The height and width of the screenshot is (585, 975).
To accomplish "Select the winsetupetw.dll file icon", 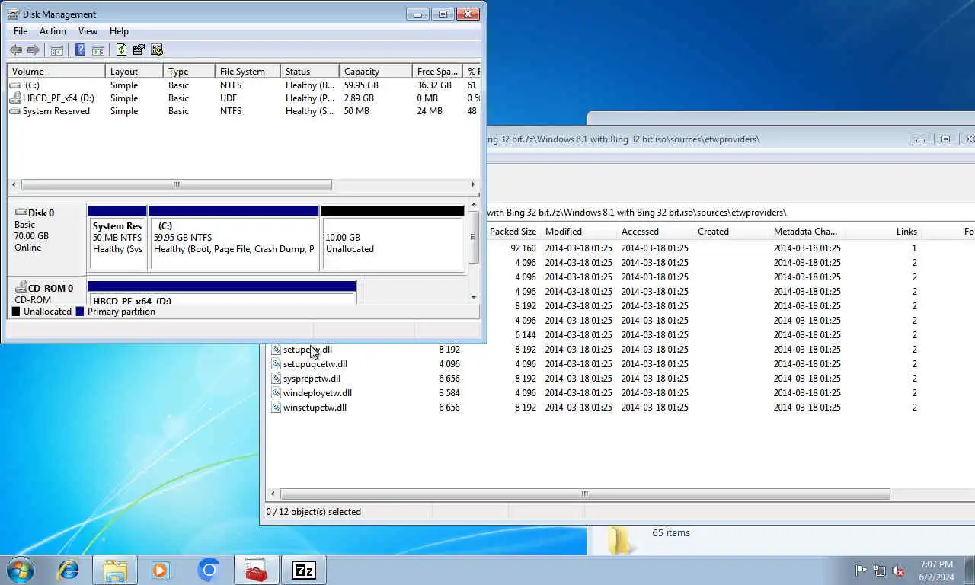I will point(277,408).
